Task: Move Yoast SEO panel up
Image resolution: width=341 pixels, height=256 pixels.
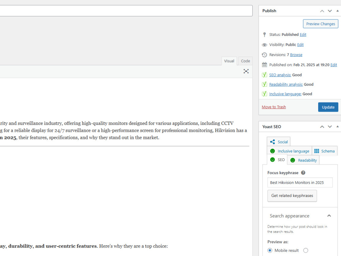Action: coord(322,127)
